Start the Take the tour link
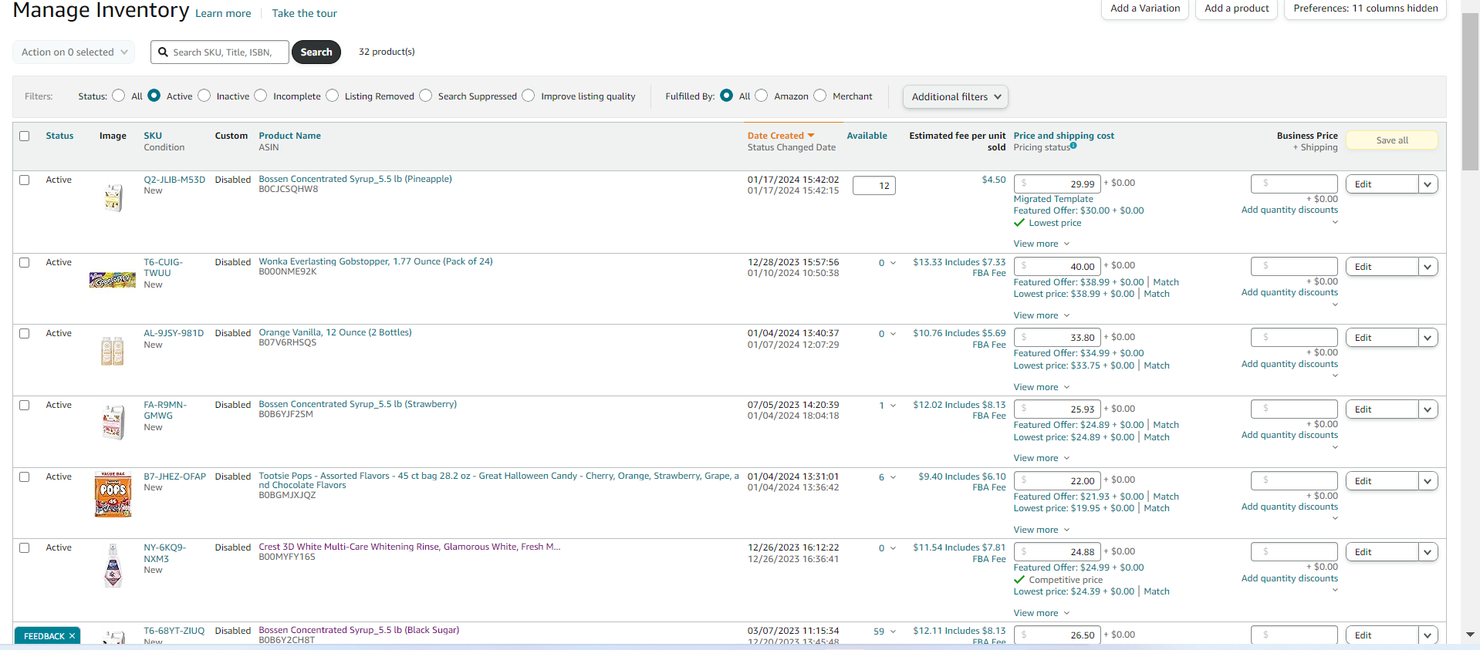 point(304,13)
